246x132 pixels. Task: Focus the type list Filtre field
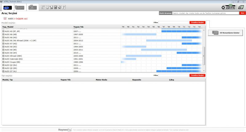[x=174, y=75]
